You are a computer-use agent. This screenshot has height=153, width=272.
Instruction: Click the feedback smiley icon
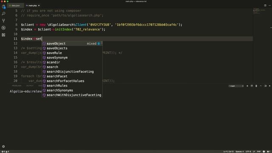coord(264,152)
